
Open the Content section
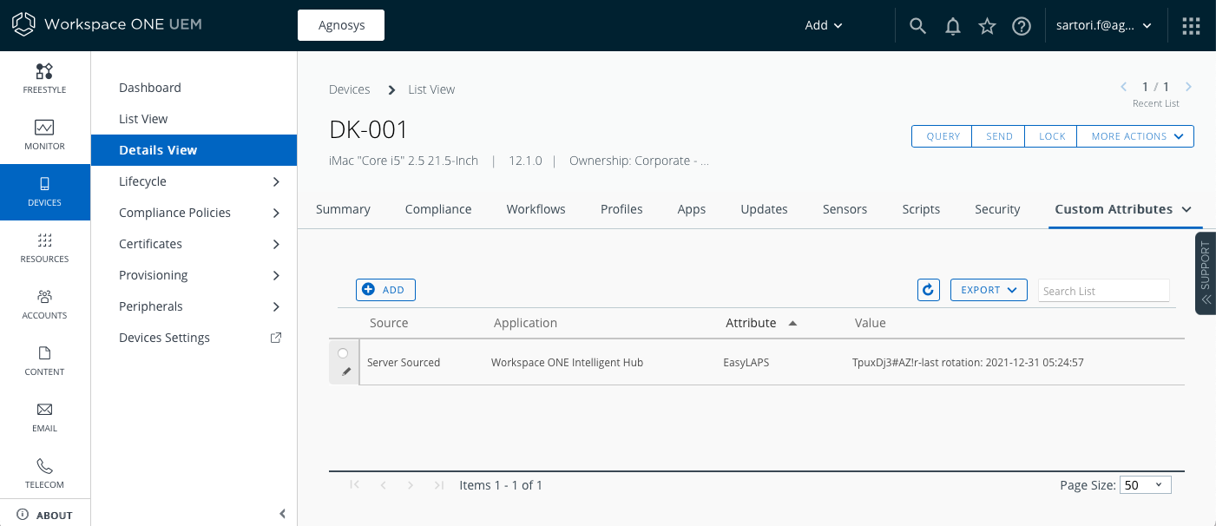[x=45, y=361]
